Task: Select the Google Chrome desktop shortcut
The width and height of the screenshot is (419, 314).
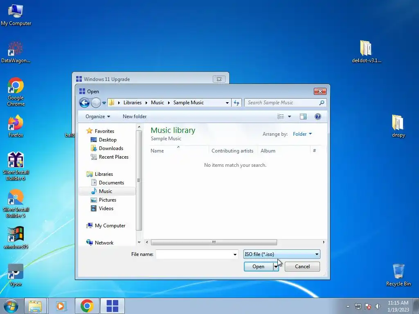Action: pyautogui.click(x=16, y=92)
